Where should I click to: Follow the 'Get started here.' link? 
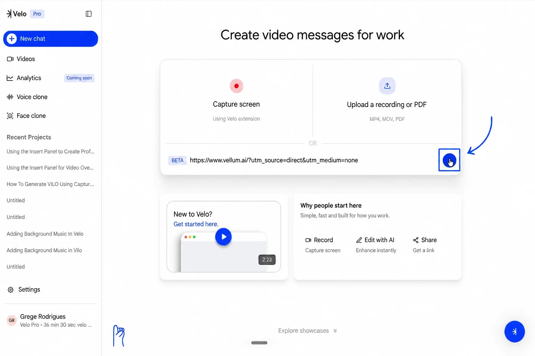pyautogui.click(x=196, y=224)
